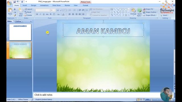Click the Change Case Aa icon
This screenshot has height=102, width=182.
pyautogui.click(x=59, y=14)
